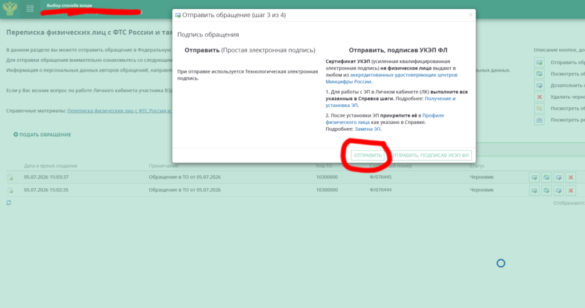The image size is (585, 308).
Task: Click the Подпись обращения heading
Action: (208, 35)
